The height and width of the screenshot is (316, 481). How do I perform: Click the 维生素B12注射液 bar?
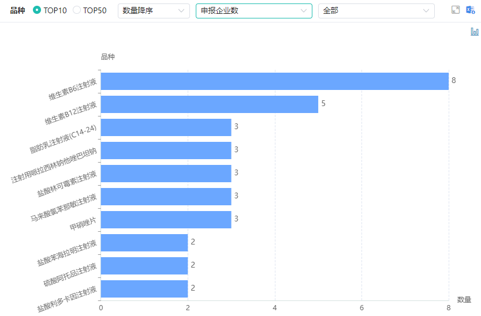tap(209, 104)
